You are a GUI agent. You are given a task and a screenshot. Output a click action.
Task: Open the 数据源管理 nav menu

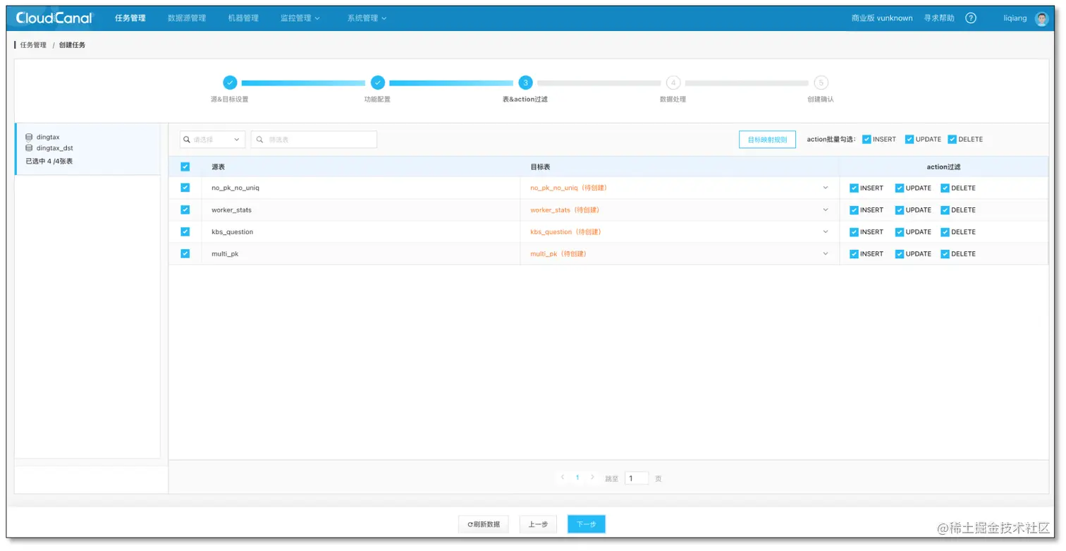tap(187, 18)
